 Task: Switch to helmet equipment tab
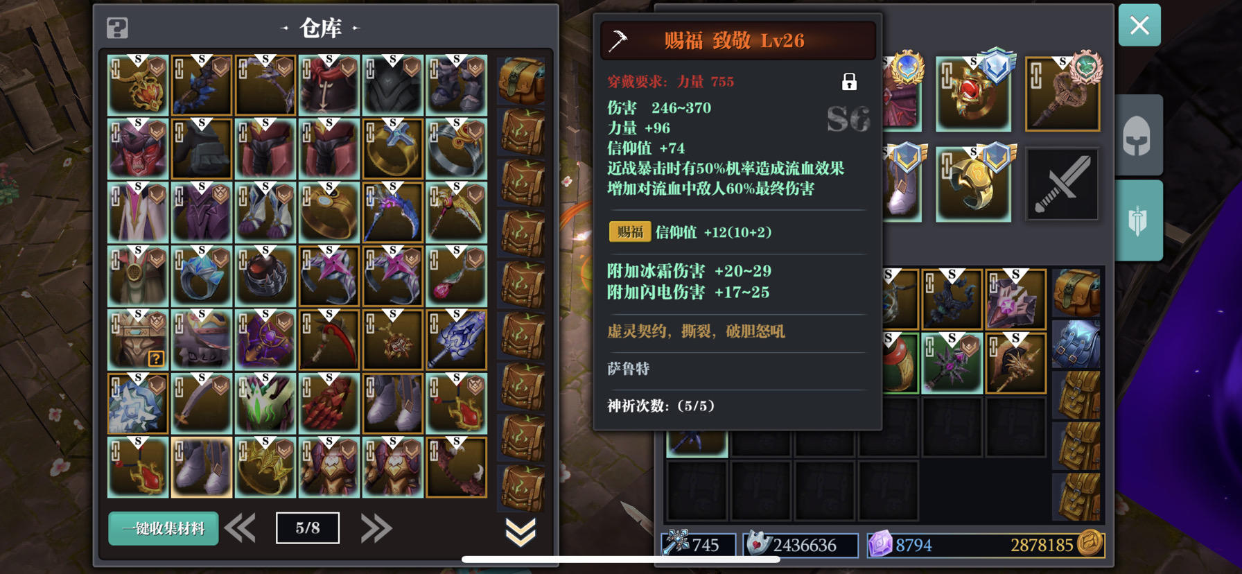(x=1137, y=135)
